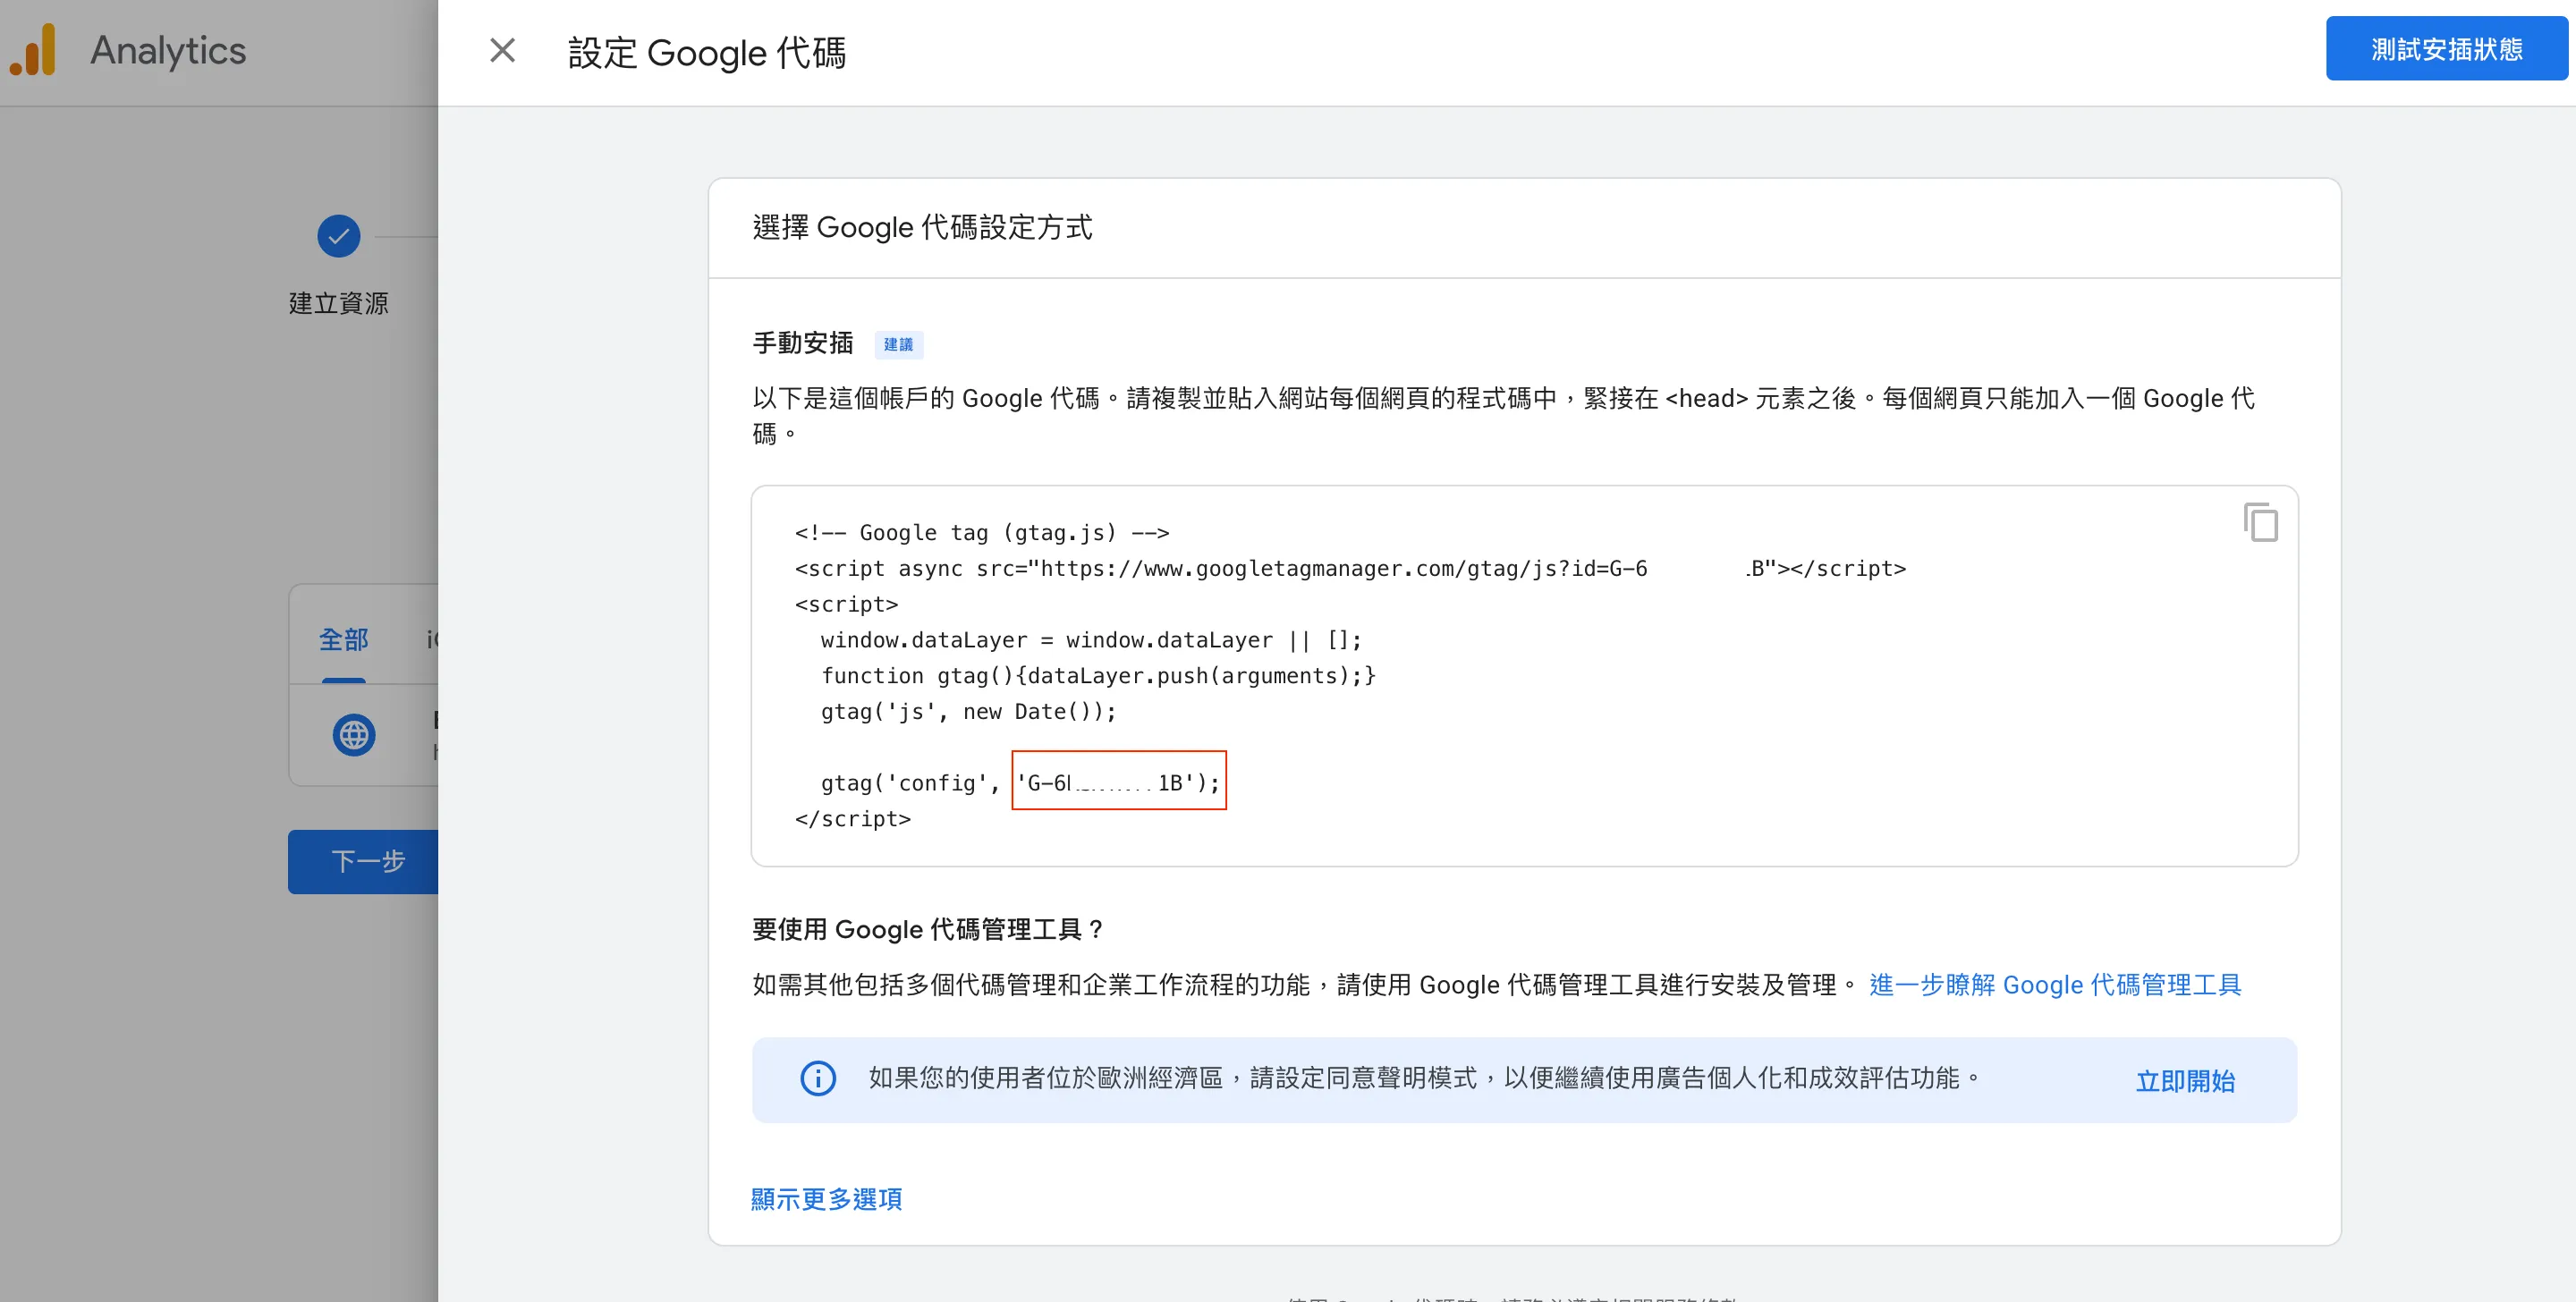Click the info icon in the consent mode banner
Screen dimensions: 2576x1302
[818, 1080]
